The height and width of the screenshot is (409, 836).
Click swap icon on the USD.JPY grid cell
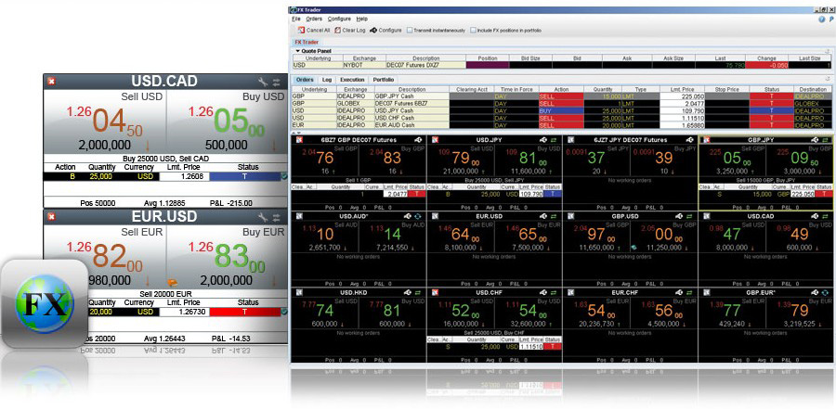(x=555, y=140)
